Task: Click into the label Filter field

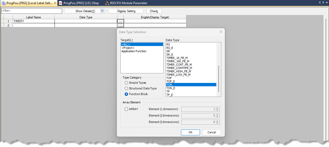Action: click(31, 11)
